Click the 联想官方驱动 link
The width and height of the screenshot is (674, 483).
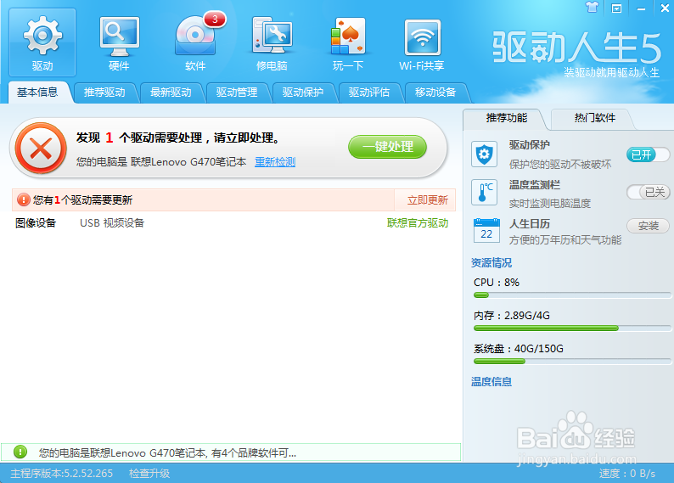pyautogui.click(x=418, y=223)
